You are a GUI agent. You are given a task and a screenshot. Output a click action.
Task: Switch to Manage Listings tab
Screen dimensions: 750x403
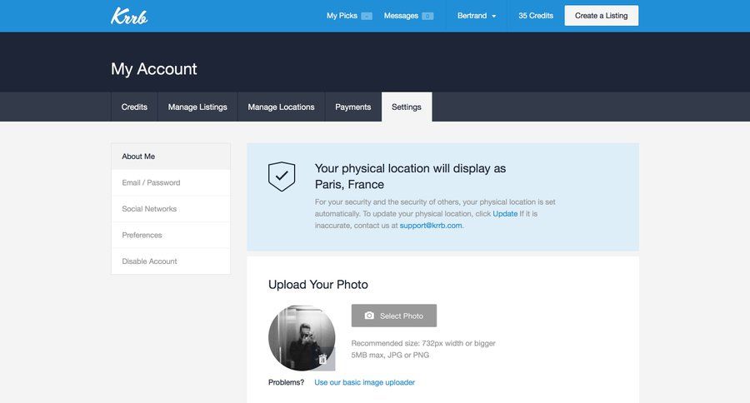click(x=197, y=107)
